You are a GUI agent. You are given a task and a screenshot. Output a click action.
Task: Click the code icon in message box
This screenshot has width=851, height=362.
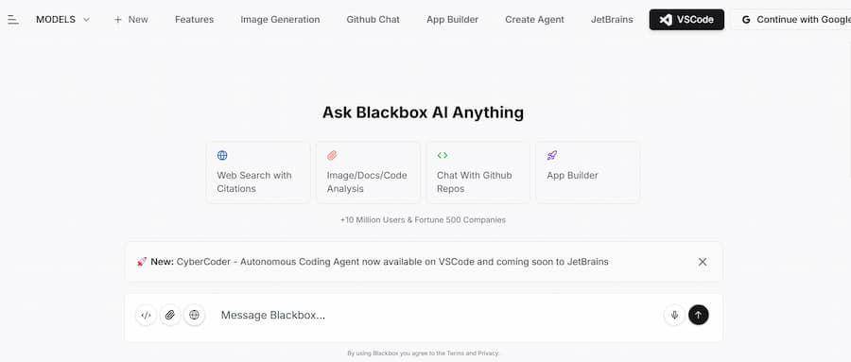pos(146,315)
